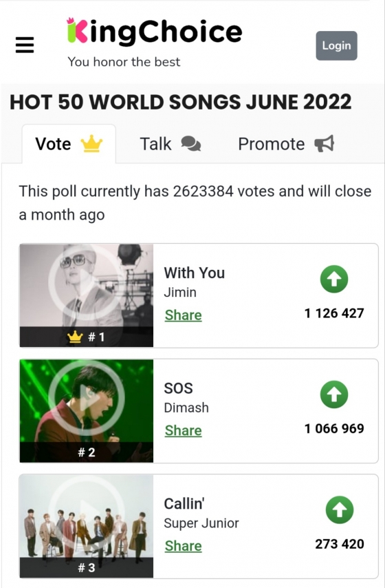The height and width of the screenshot is (588, 385).
Task: Share the Callin' entry
Action: click(183, 546)
